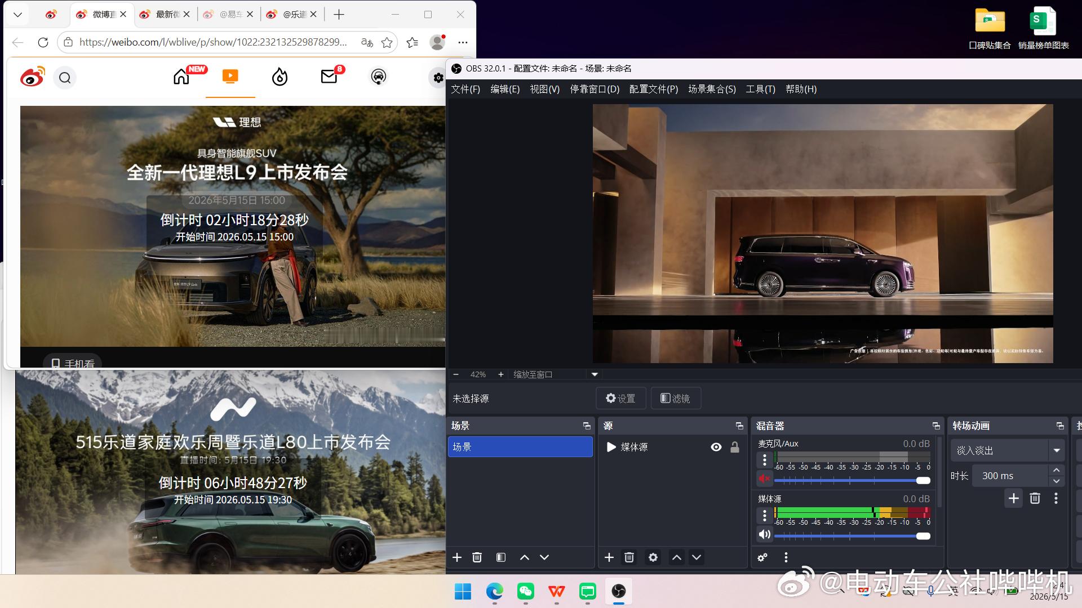
Task: Move source down in sources dock
Action: coord(697,557)
